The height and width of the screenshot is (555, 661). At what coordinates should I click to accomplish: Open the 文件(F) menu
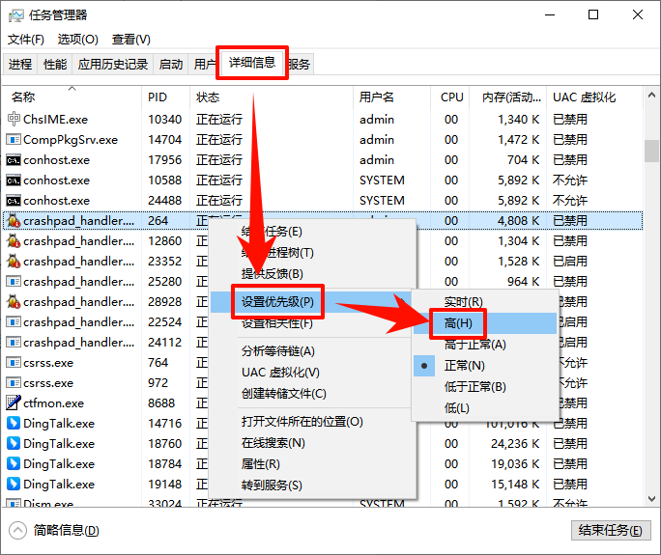click(x=26, y=40)
